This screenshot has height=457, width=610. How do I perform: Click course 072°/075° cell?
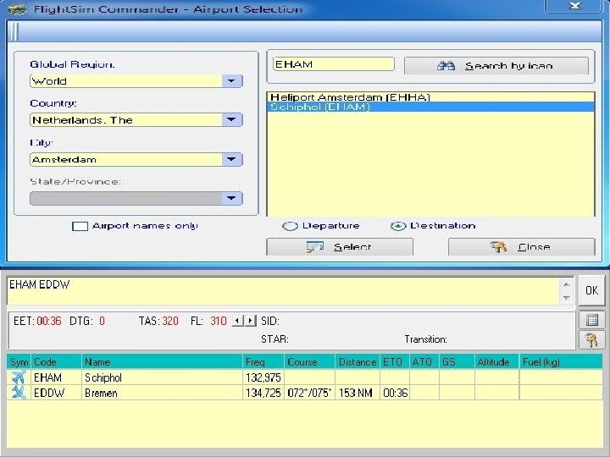coord(310,393)
